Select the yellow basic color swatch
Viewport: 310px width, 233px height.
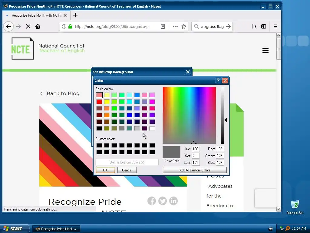pyautogui.click(x=107, y=102)
